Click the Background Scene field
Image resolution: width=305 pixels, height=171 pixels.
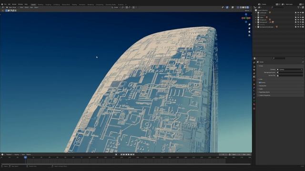click(290, 73)
